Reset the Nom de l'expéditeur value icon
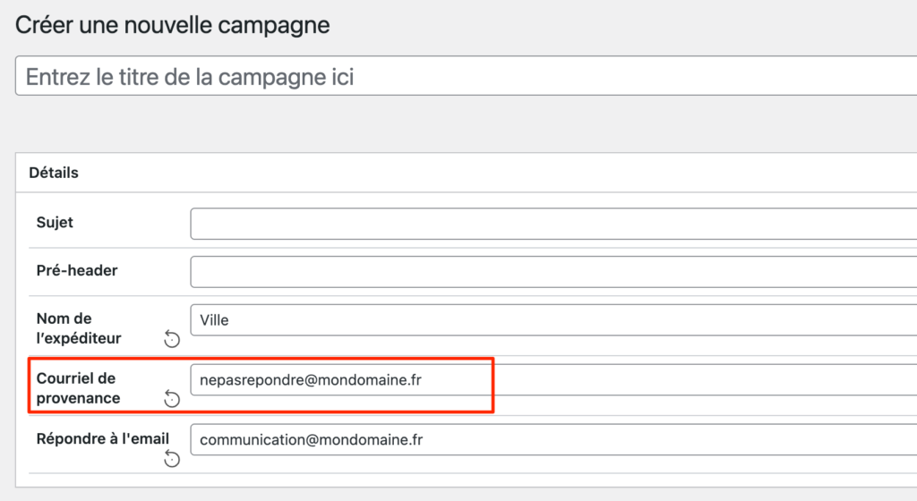 [x=172, y=339]
